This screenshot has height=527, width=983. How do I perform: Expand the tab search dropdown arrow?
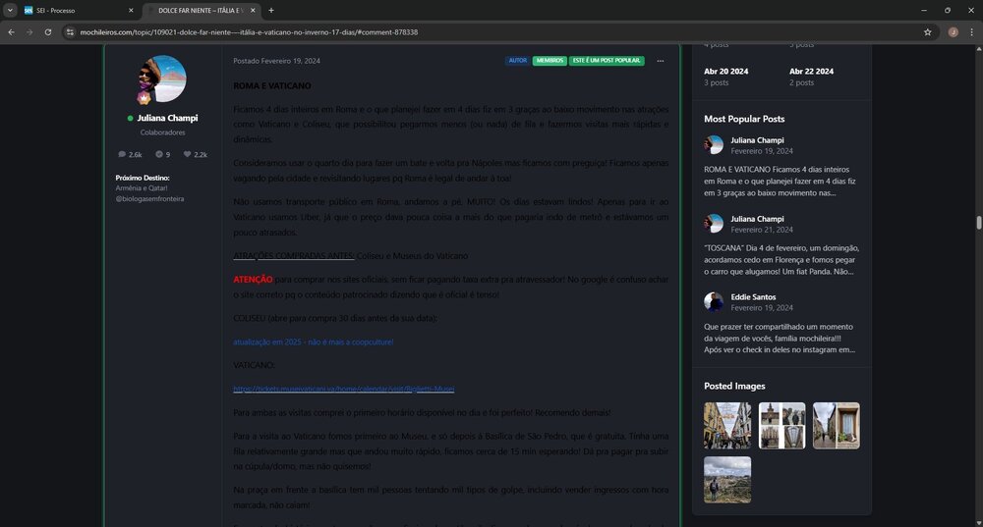(x=9, y=10)
